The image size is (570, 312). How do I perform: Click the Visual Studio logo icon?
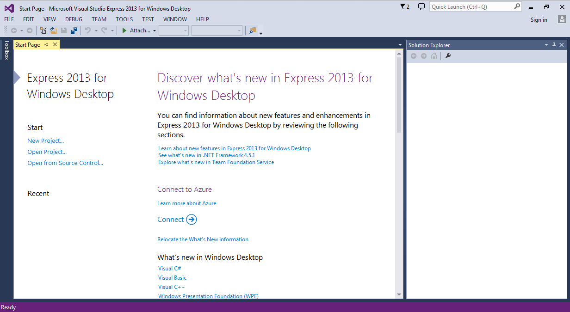pyautogui.click(x=9, y=8)
